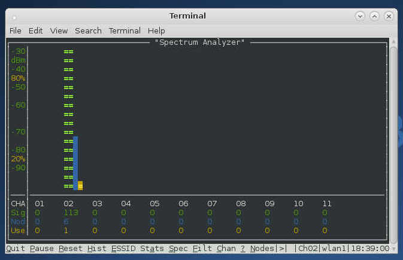Click the blue node bar on channel 02
403x260 pixels.
click(75, 163)
